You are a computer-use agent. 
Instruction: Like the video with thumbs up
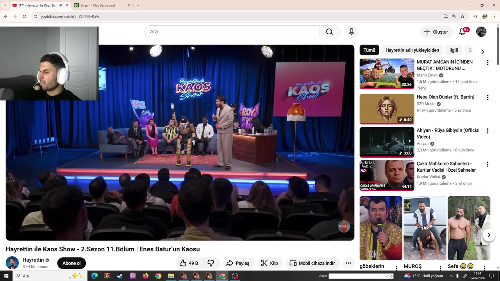189,263
